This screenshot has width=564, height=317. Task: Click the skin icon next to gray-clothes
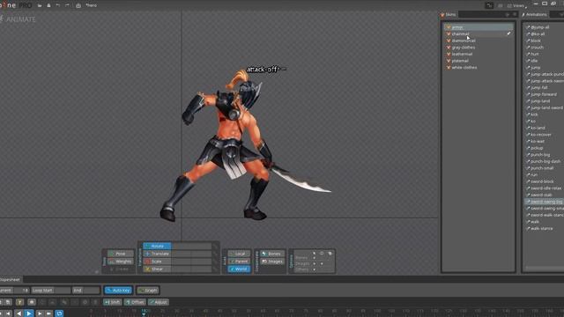[x=449, y=48]
